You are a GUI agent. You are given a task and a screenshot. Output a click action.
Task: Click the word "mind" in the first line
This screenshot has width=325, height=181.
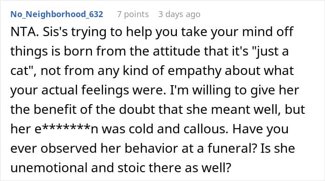point(257,32)
